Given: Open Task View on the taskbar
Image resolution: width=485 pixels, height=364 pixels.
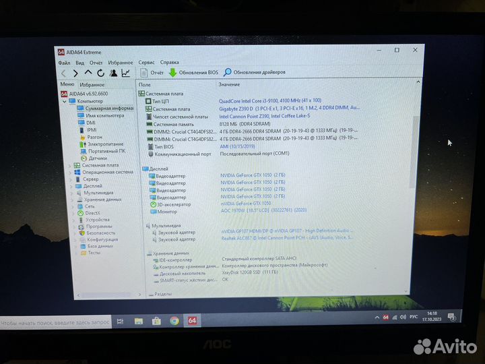Looking at the screenshot, I should [x=120, y=322].
